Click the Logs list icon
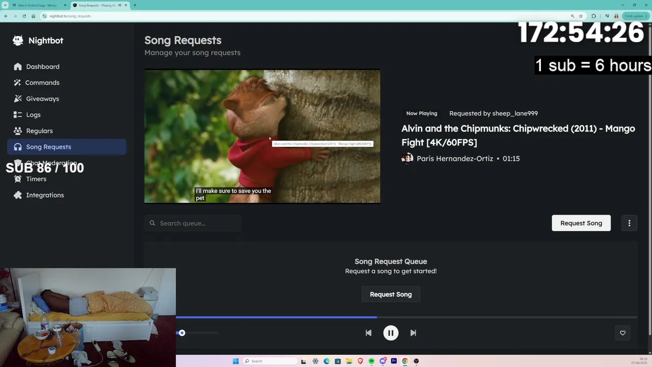This screenshot has height=367, width=652. coord(18,115)
